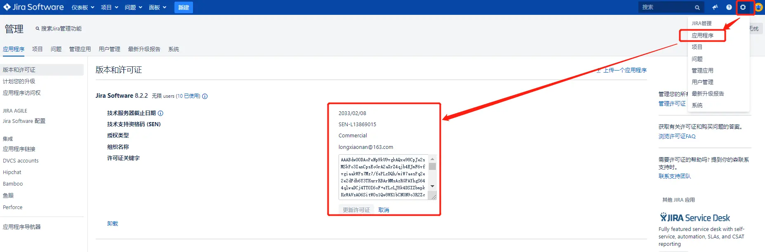Select 版本和许可证 in the sidebar
The width and height of the screenshot is (765, 252).
42,70
